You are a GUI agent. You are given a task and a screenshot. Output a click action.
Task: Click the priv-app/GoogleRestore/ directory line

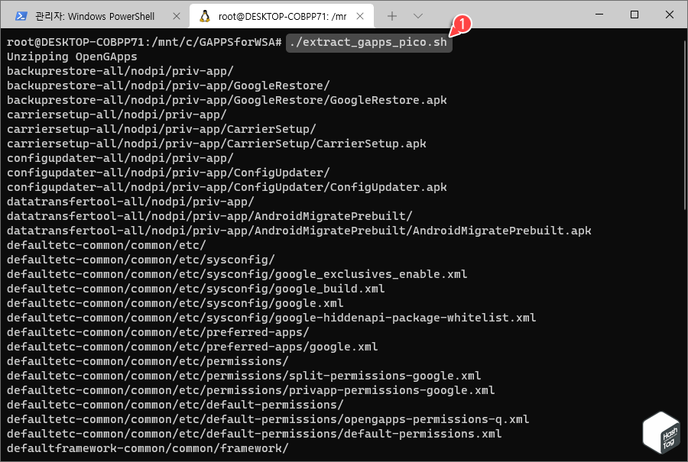[168, 86]
